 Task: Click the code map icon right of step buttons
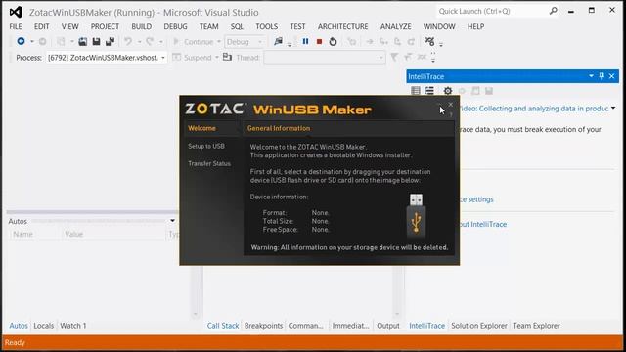pos(429,41)
